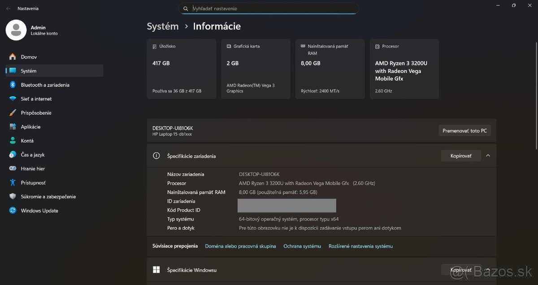Click the Hranie hier gamepad icon
The image size is (538, 285).
[13, 169]
